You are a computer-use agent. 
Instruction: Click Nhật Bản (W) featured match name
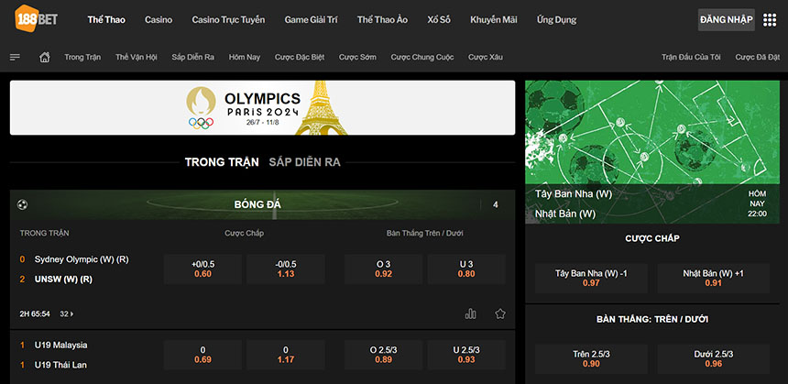point(564,214)
